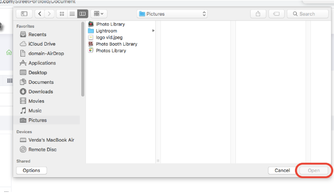
Task: Click the Cancel button
Action: [282, 170]
